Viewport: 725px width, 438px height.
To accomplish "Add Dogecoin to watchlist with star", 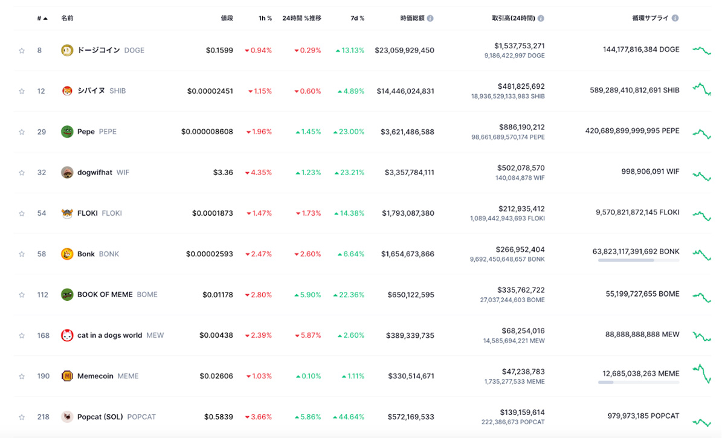I will pyautogui.click(x=22, y=51).
